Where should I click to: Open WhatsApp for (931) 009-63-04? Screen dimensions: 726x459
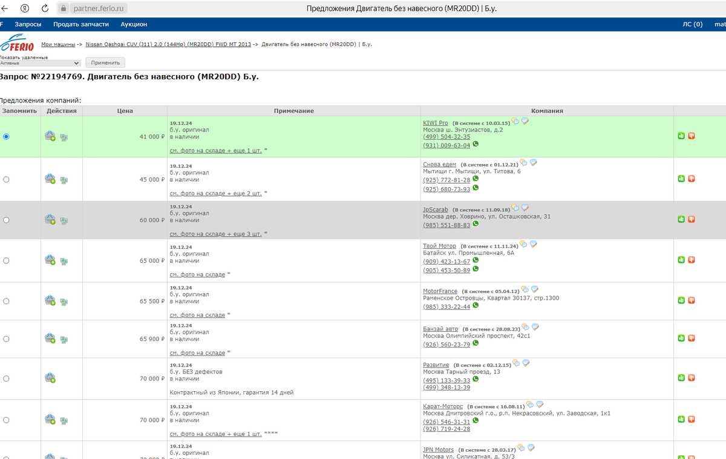click(x=476, y=144)
